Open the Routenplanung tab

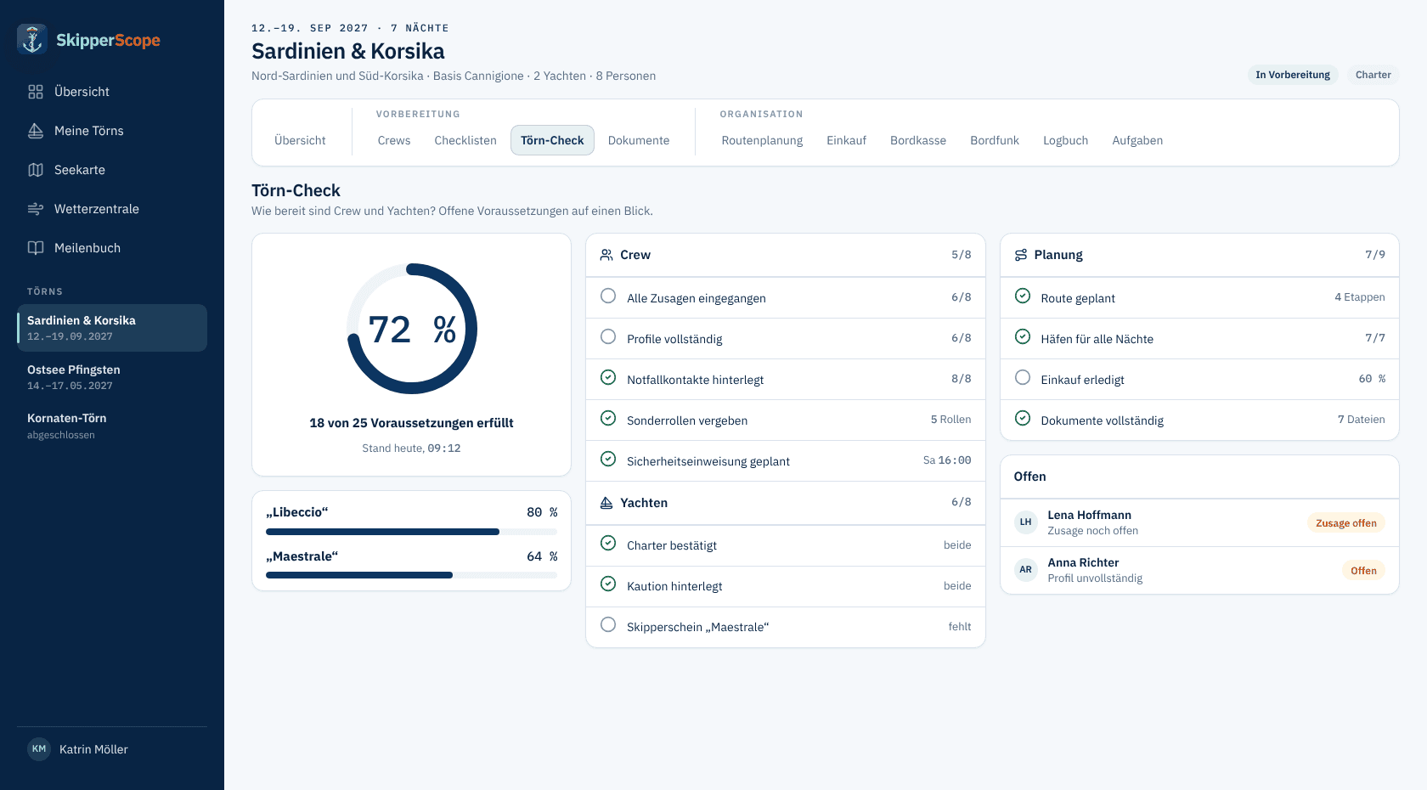762,140
